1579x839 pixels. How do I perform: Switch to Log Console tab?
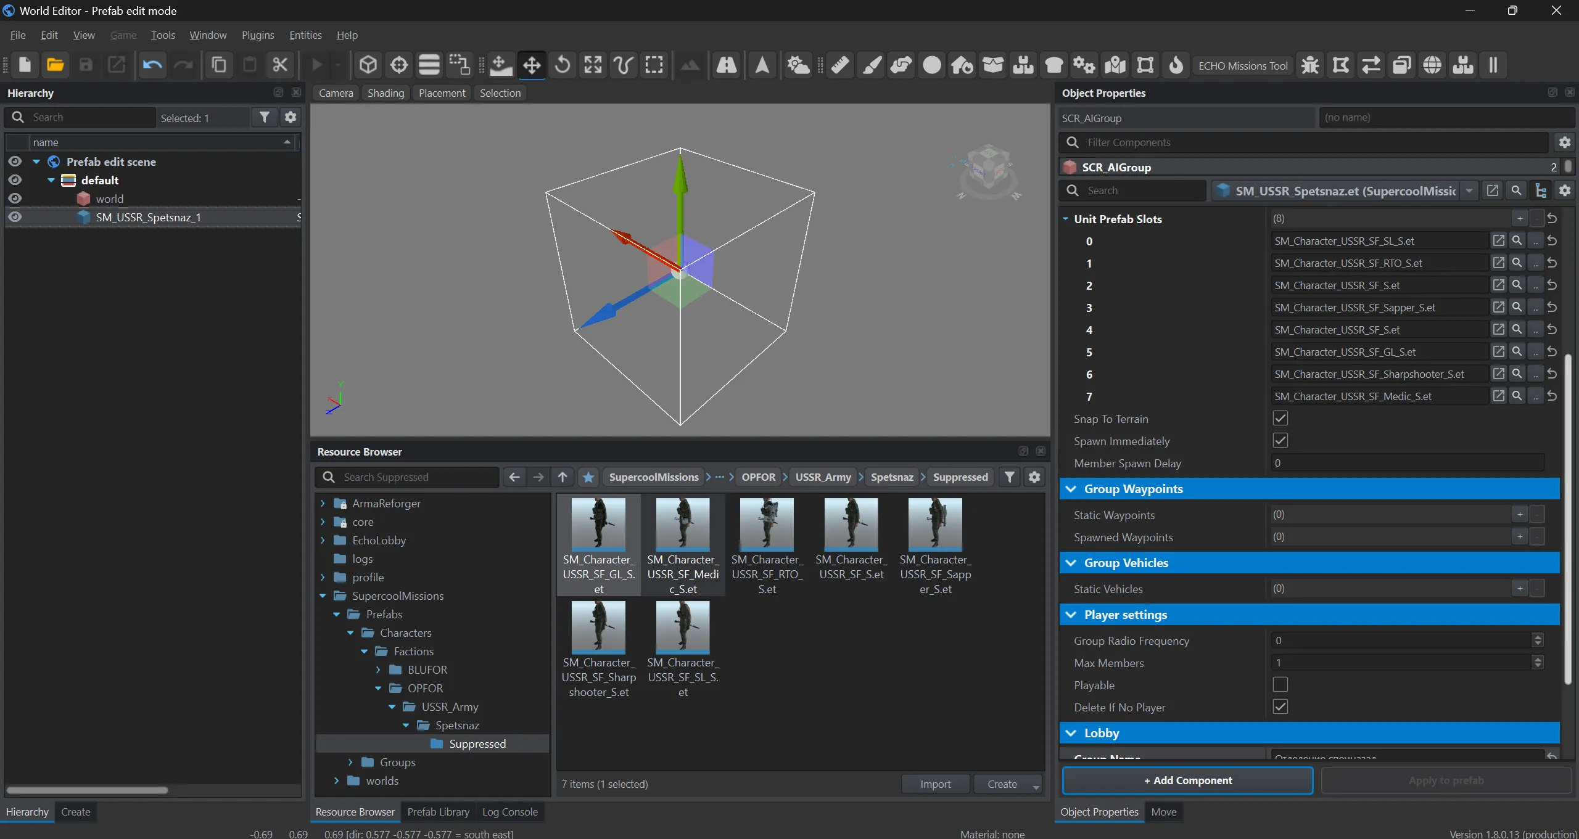tap(509, 812)
